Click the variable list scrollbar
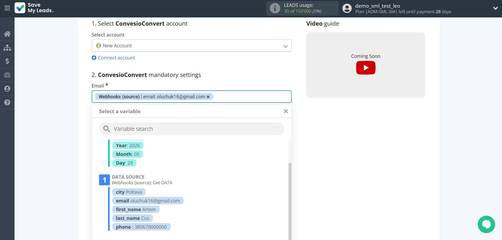 [290, 201]
